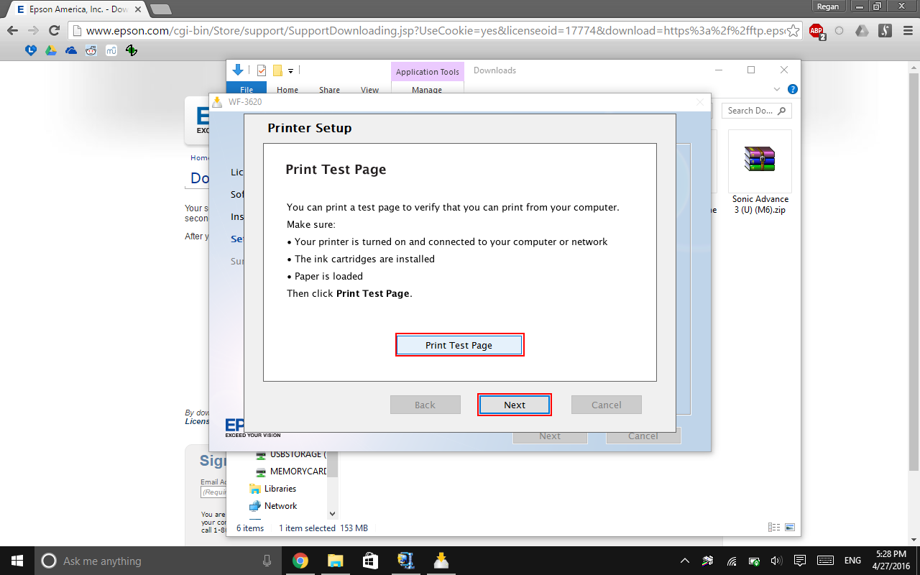Click the Cortana microphone icon
The width and height of the screenshot is (920, 575).
[267, 561]
